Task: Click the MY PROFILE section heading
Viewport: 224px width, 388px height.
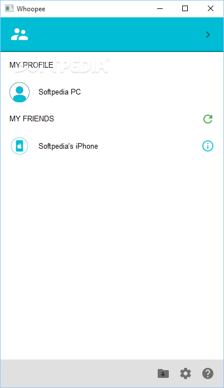Action: [31, 65]
